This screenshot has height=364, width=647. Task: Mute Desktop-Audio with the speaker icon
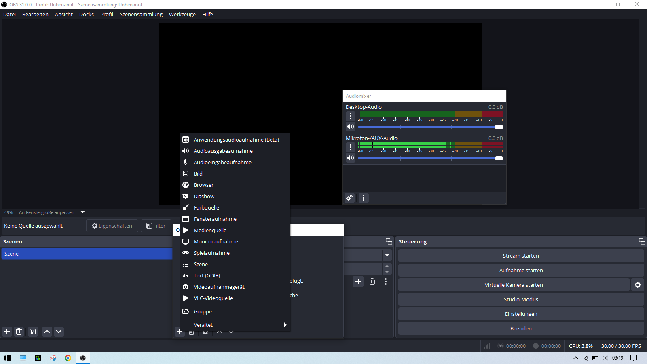351,127
